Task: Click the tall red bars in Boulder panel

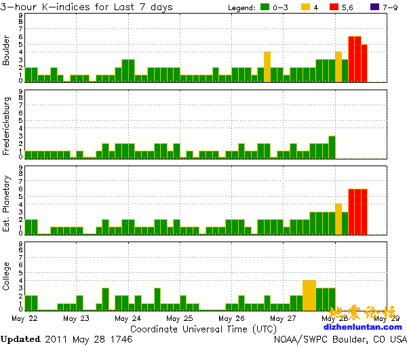Action: 355,60
